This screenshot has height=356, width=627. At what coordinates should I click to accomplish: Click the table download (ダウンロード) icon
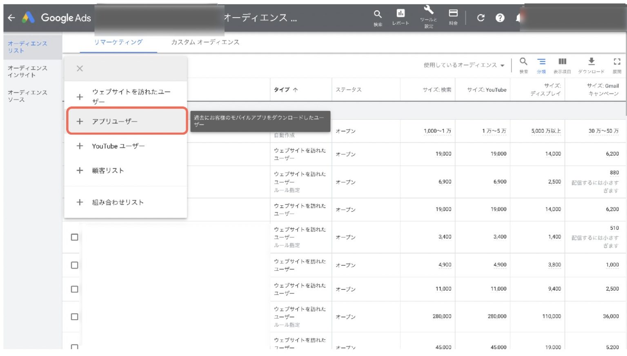pyautogui.click(x=591, y=62)
